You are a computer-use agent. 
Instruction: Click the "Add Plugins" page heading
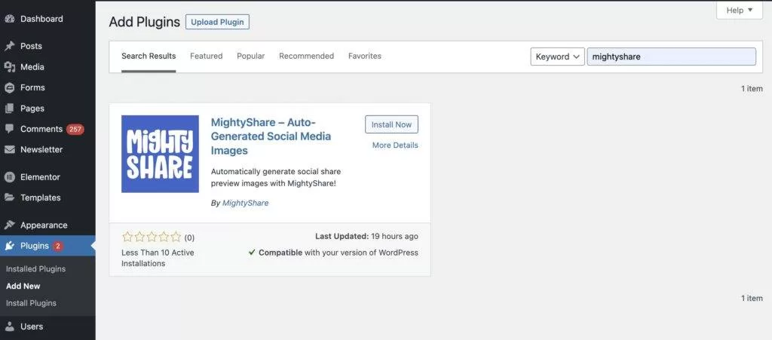pos(144,22)
